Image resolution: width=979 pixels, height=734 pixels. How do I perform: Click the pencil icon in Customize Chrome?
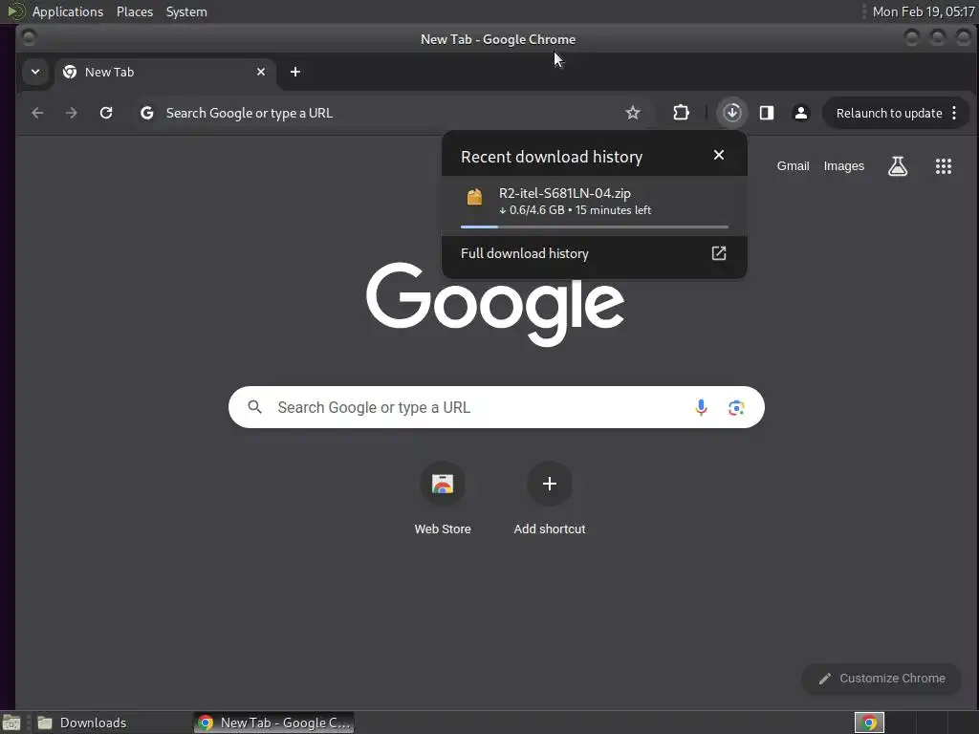[x=825, y=679]
